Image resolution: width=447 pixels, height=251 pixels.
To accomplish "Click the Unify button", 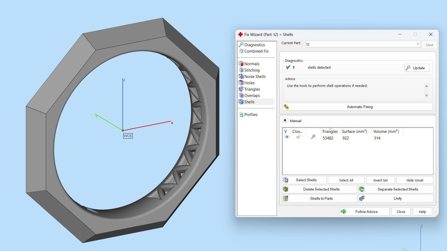I will (x=396, y=198).
